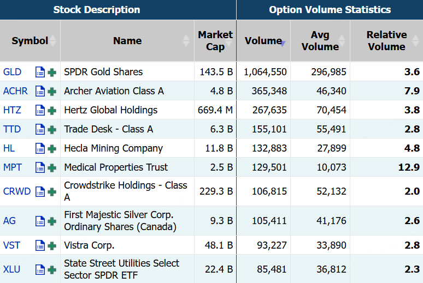Select the Medical Properties Trust row name
The height and width of the screenshot is (283, 423).
click(x=116, y=167)
